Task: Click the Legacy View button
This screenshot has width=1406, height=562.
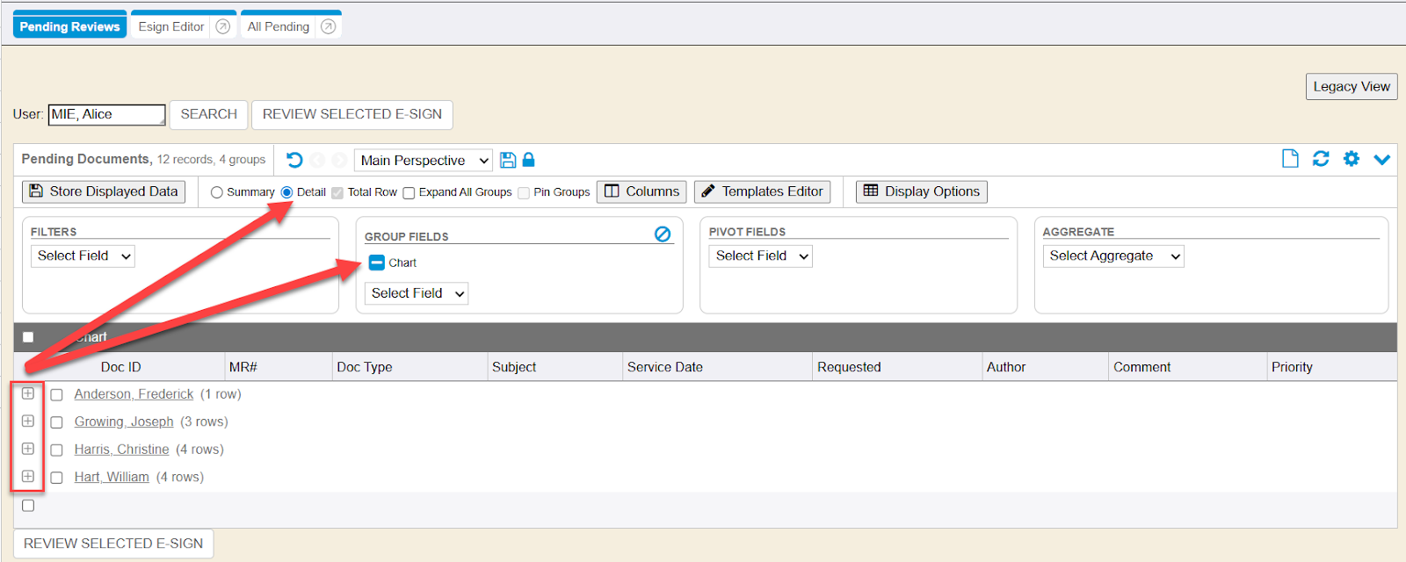Action: 1351,86
